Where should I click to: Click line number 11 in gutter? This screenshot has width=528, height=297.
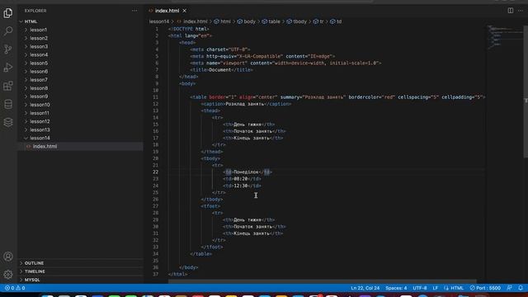click(x=155, y=97)
